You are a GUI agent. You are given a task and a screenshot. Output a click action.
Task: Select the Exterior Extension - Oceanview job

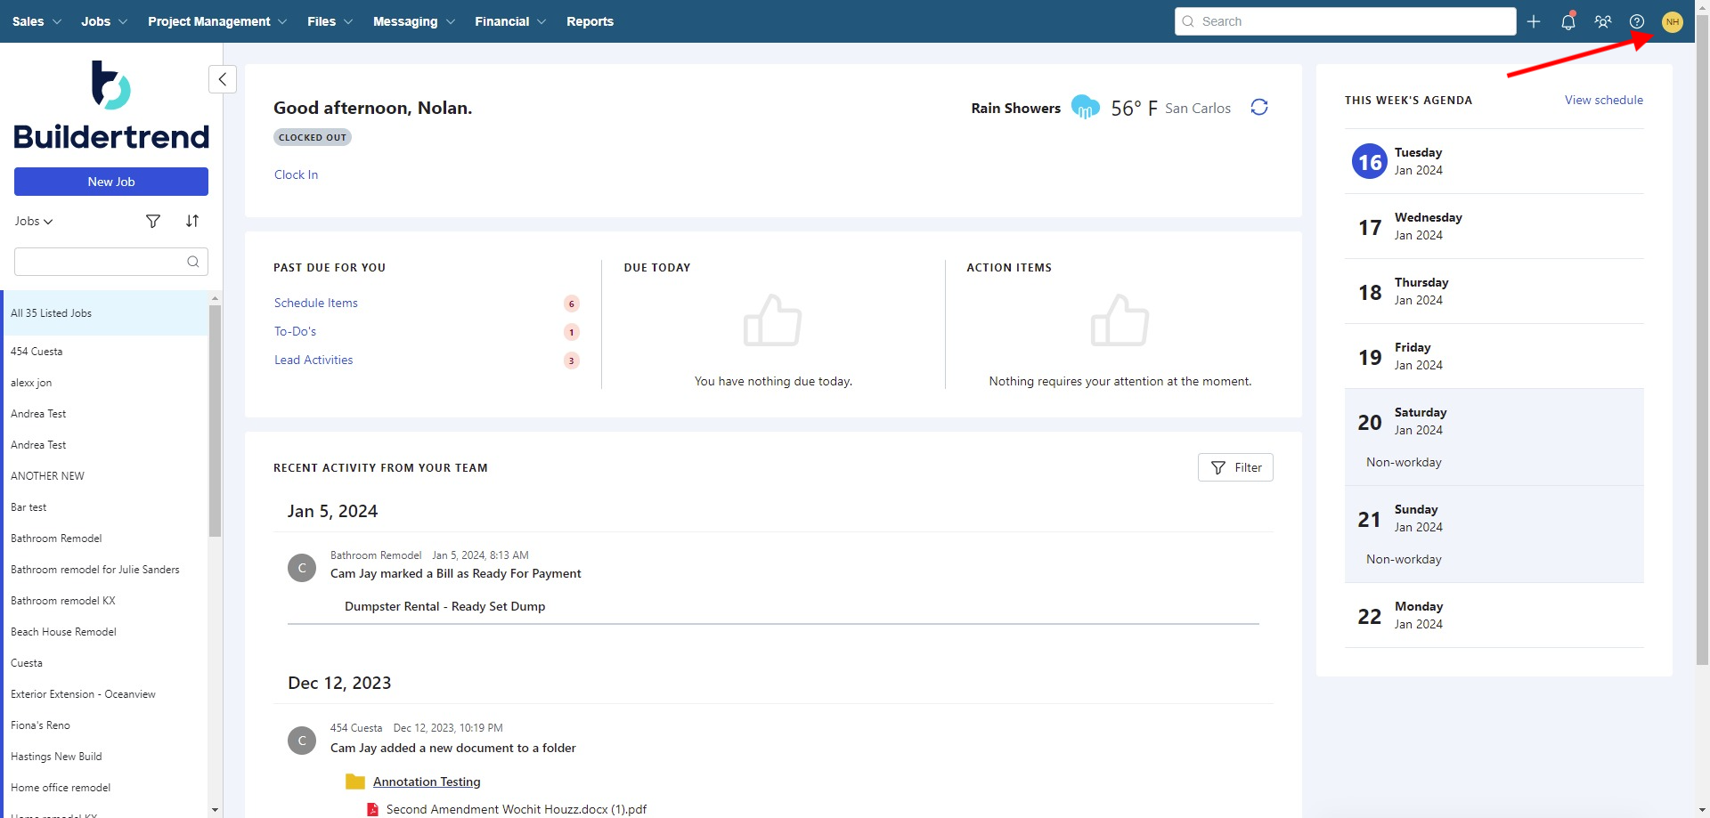[105, 694]
